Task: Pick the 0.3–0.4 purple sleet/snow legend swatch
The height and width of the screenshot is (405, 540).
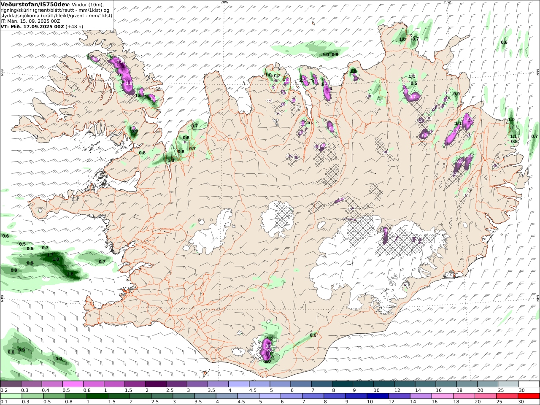Action: [x=31, y=384]
